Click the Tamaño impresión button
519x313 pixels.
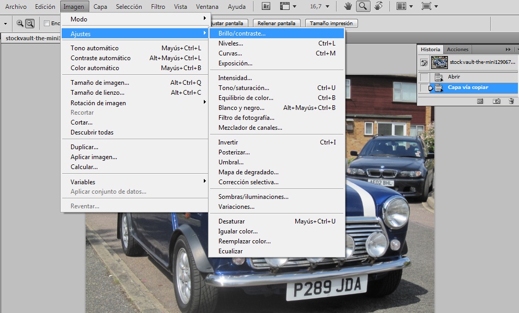pos(331,23)
